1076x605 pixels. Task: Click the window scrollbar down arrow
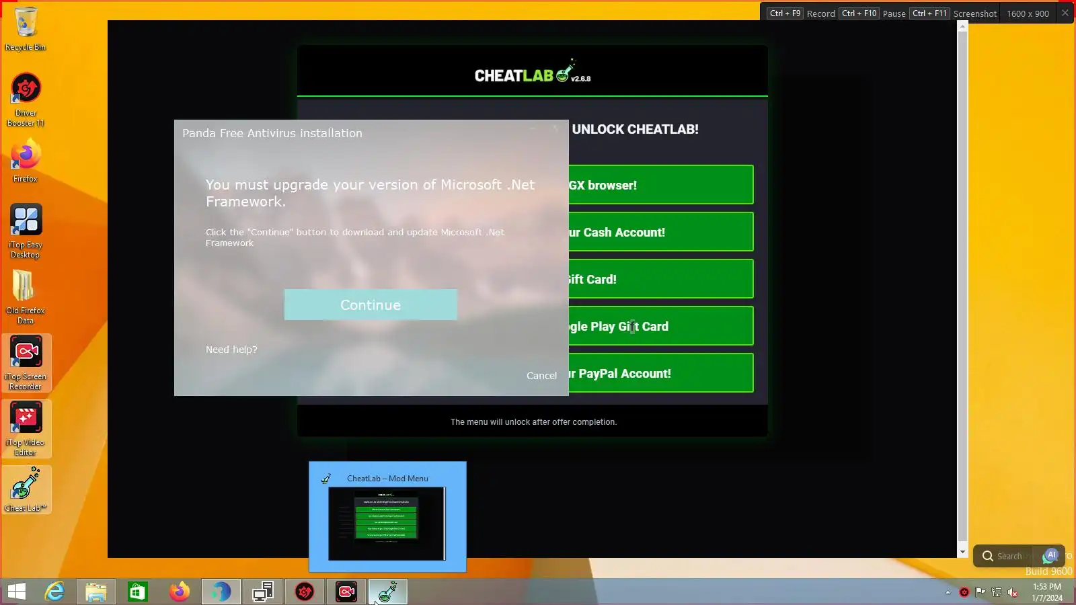click(962, 552)
